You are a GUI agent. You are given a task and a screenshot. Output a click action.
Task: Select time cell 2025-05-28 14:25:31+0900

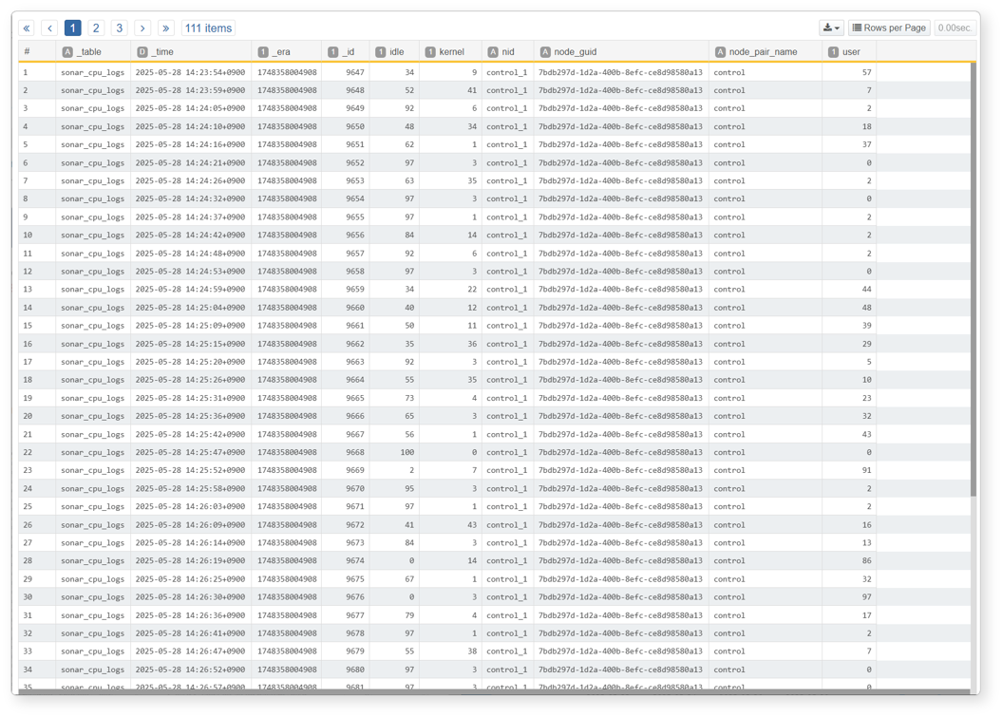point(191,398)
